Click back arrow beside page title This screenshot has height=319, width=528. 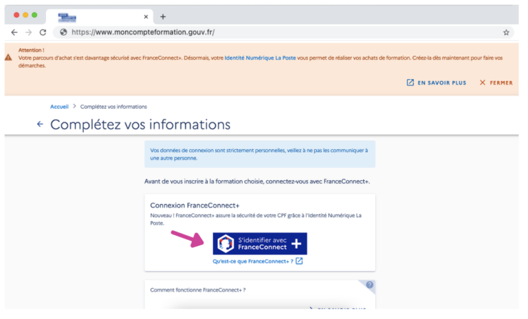pyautogui.click(x=40, y=124)
